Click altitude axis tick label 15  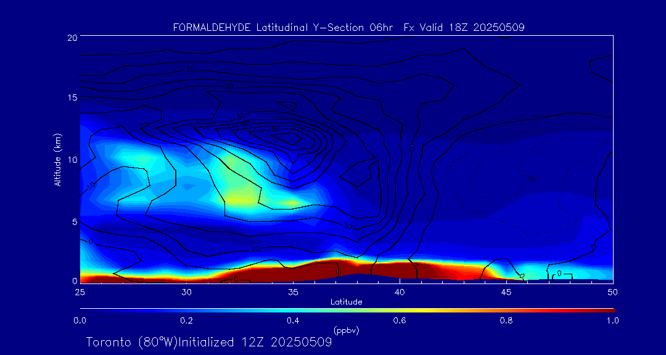72,97
